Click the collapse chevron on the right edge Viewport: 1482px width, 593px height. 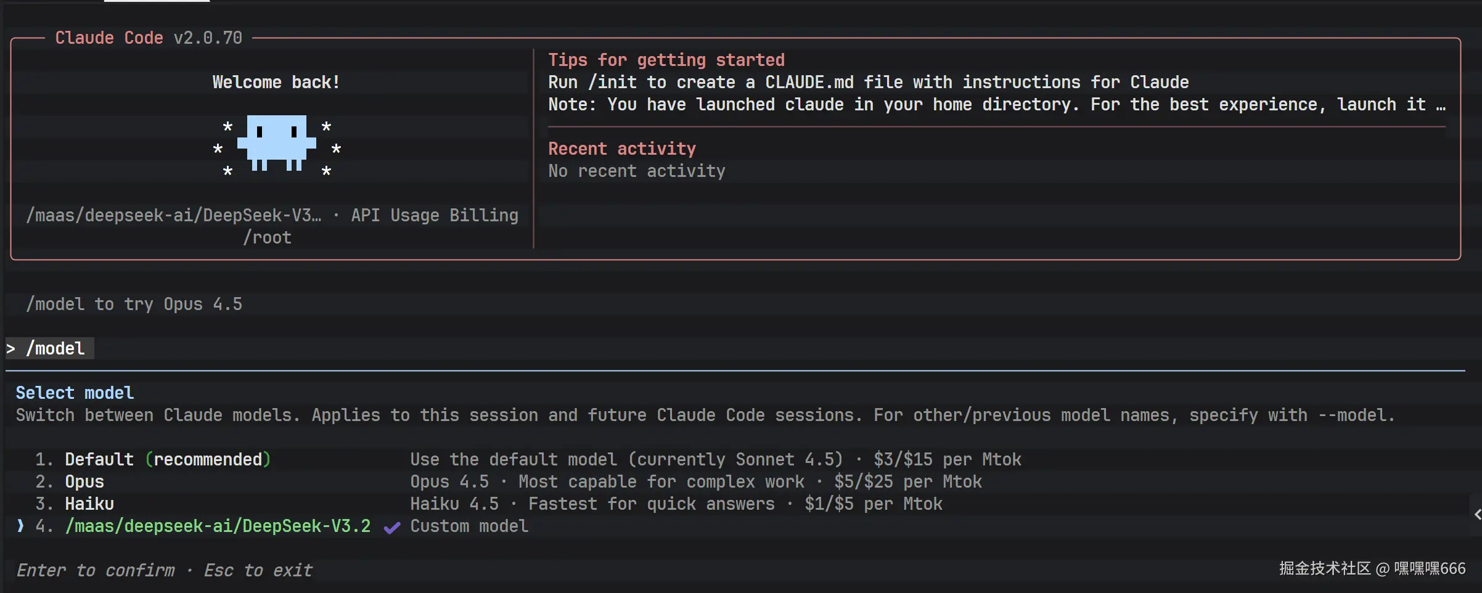1477,515
